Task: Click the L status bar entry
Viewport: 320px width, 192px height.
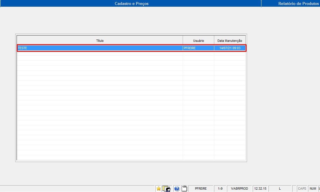Action: point(280,188)
